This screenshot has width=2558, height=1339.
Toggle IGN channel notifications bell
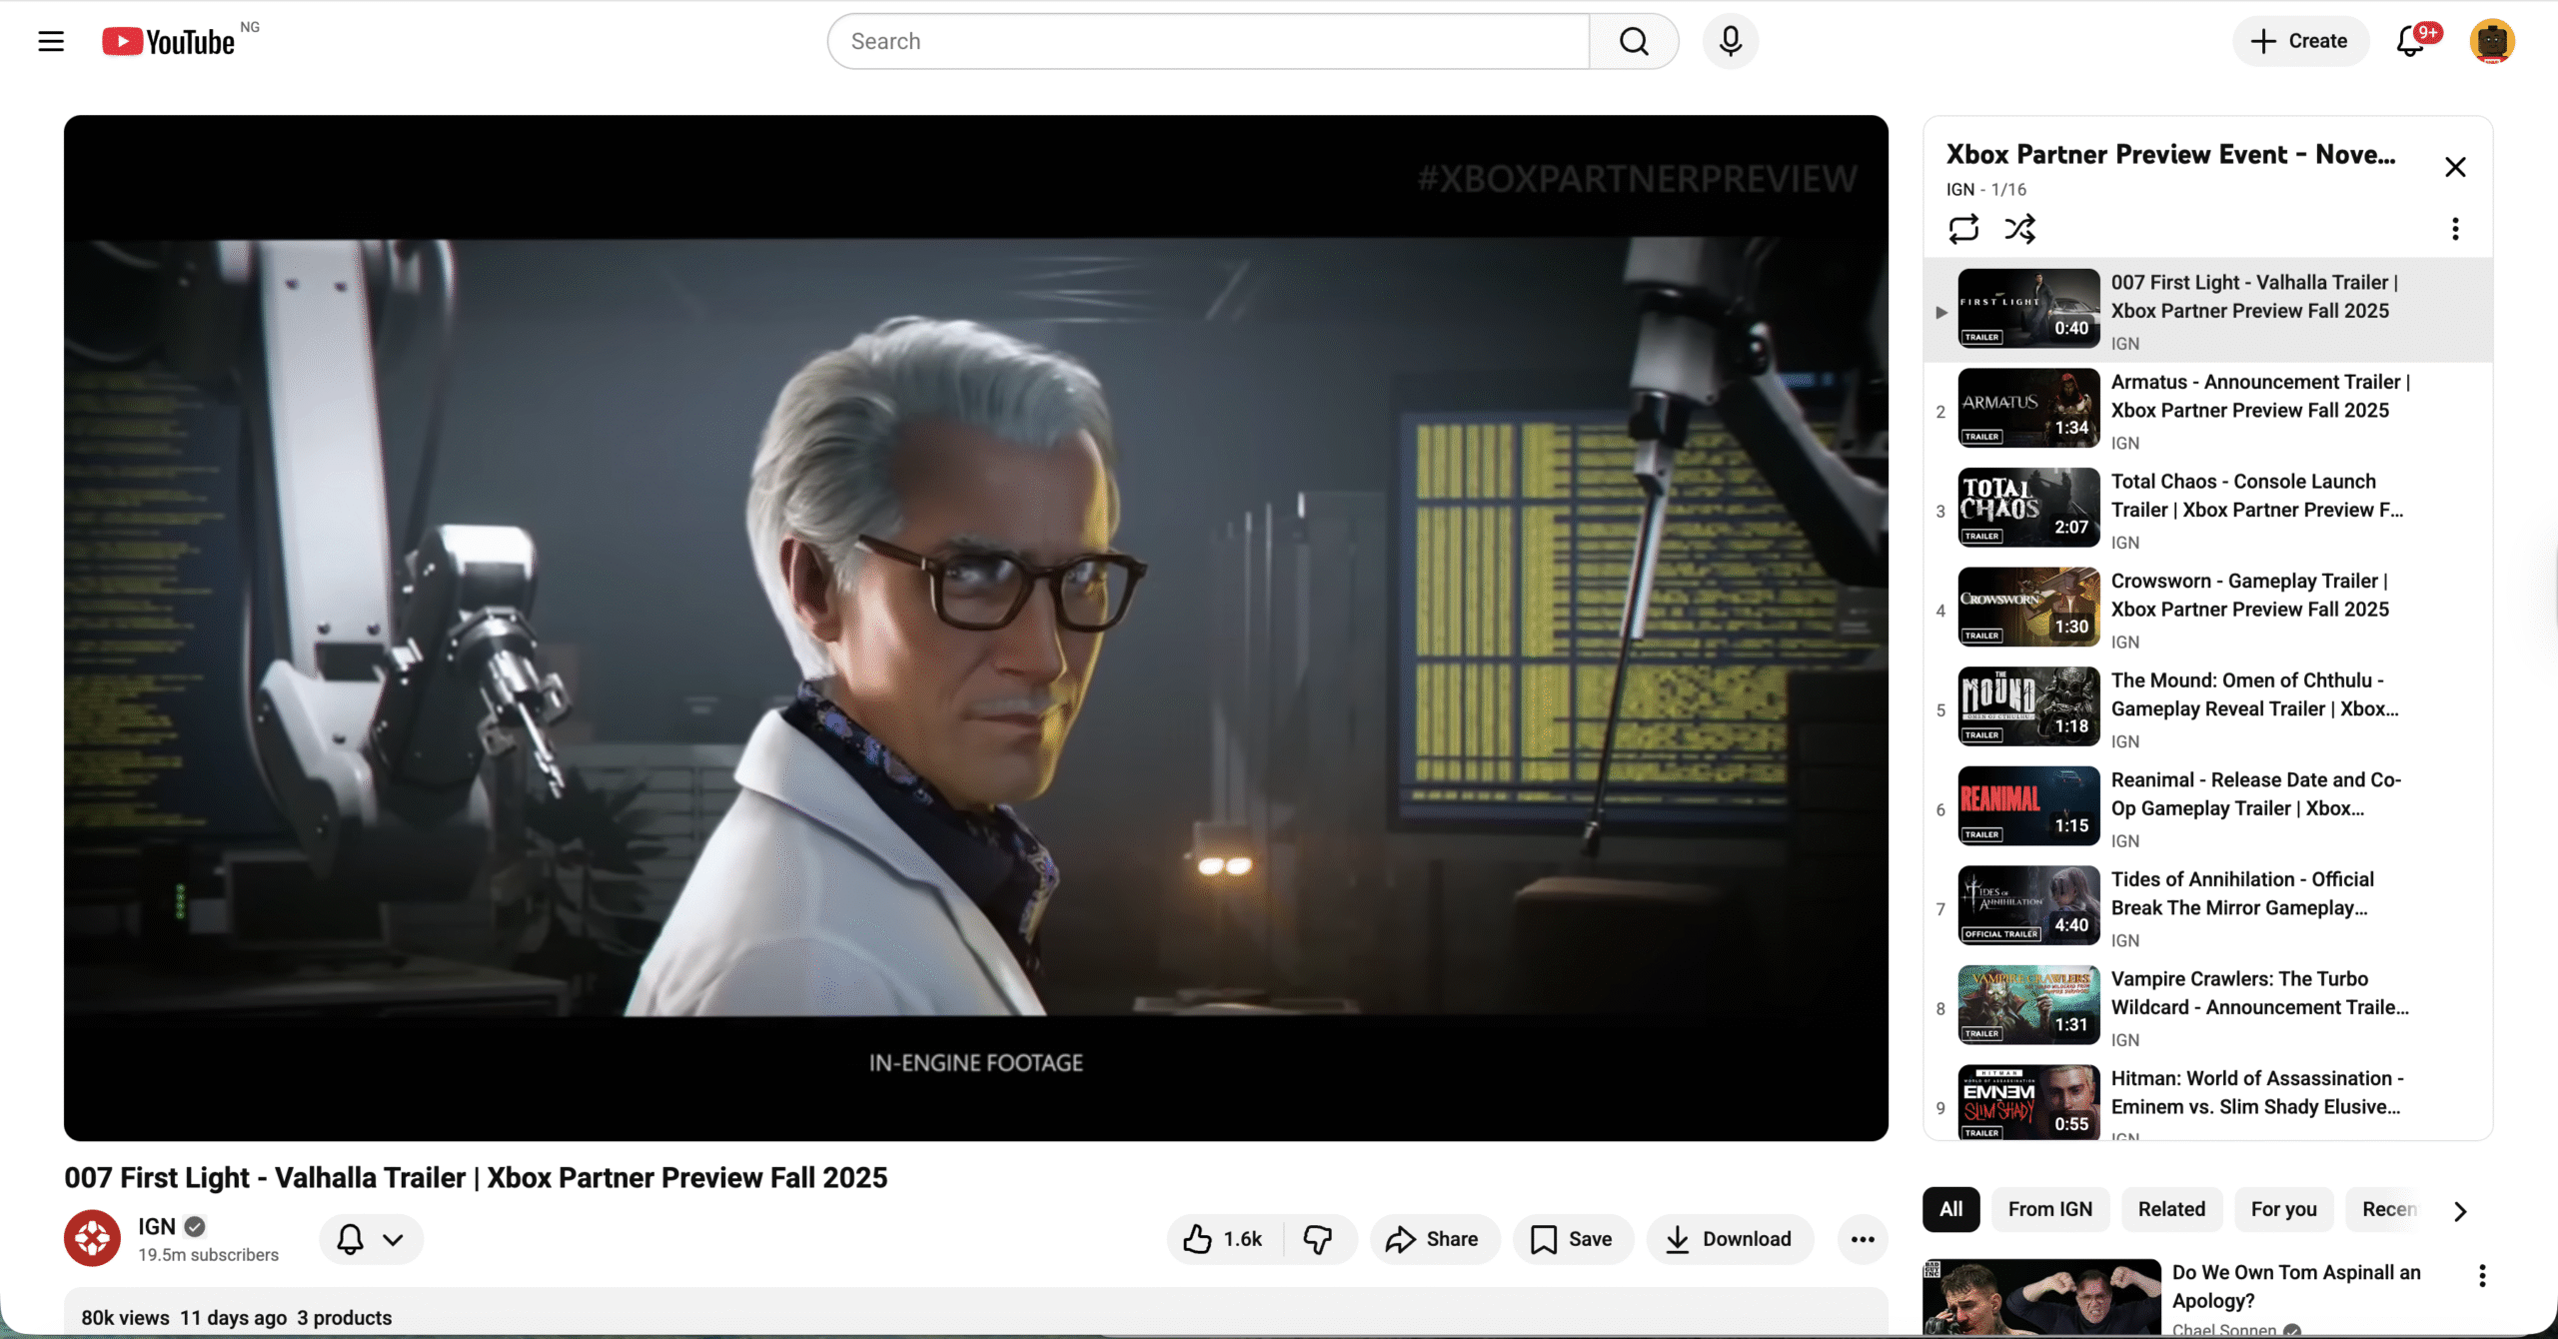click(x=350, y=1239)
